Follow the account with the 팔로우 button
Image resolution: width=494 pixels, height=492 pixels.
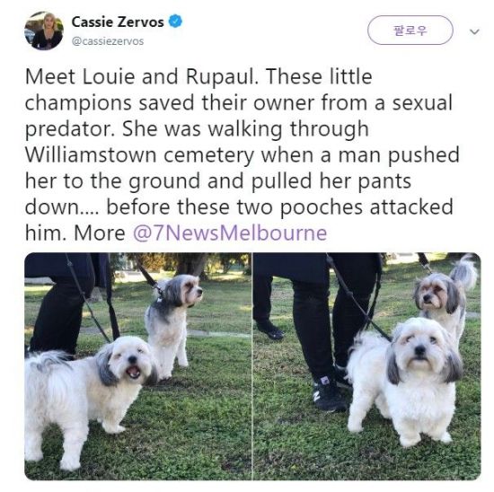click(x=410, y=31)
